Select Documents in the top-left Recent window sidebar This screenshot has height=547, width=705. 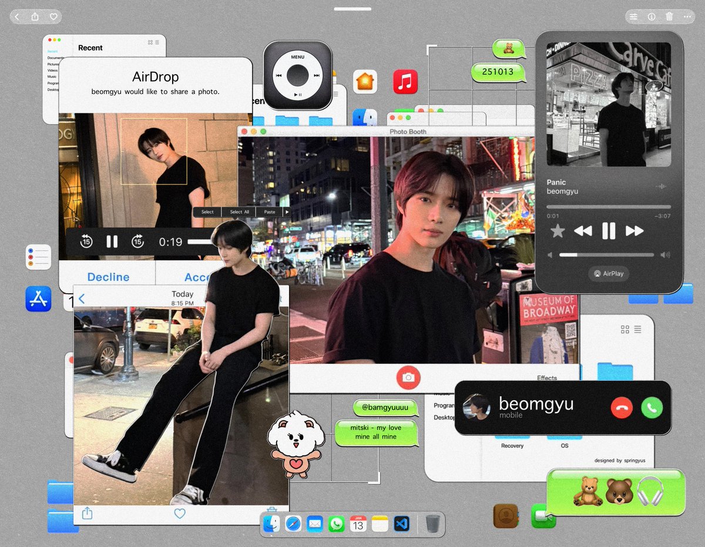tap(55, 58)
